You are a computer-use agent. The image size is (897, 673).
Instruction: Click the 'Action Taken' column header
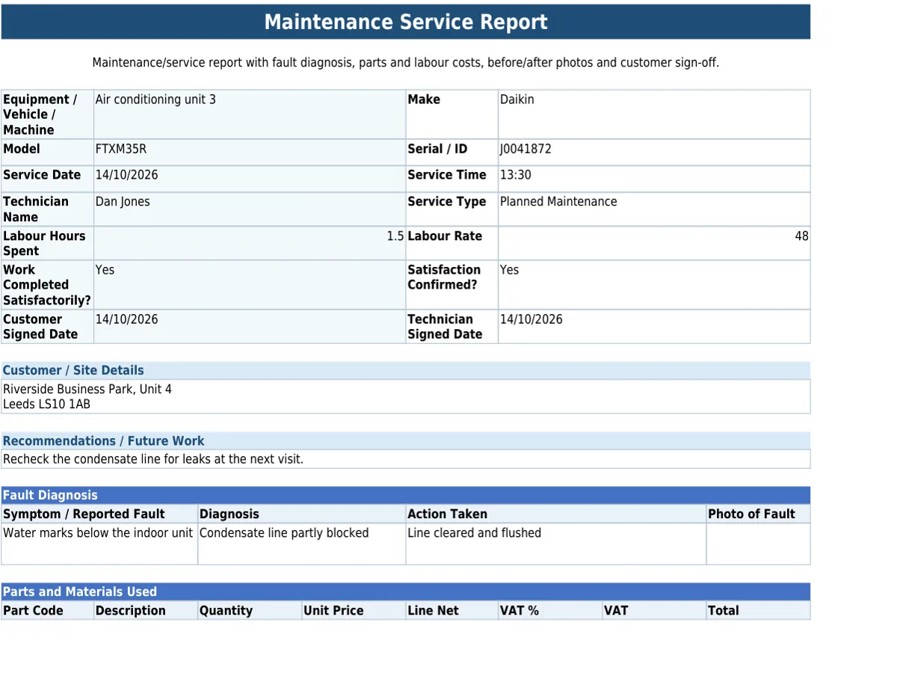click(x=556, y=514)
